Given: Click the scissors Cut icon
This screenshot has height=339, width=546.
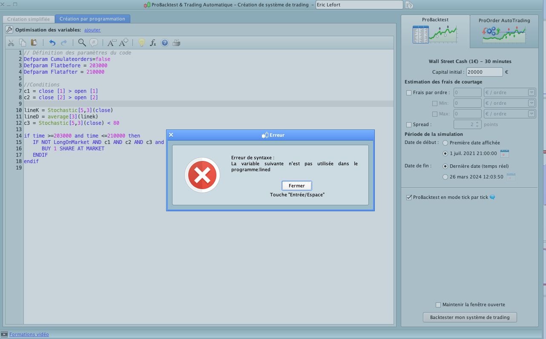Looking at the screenshot, I should click(11, 43).
